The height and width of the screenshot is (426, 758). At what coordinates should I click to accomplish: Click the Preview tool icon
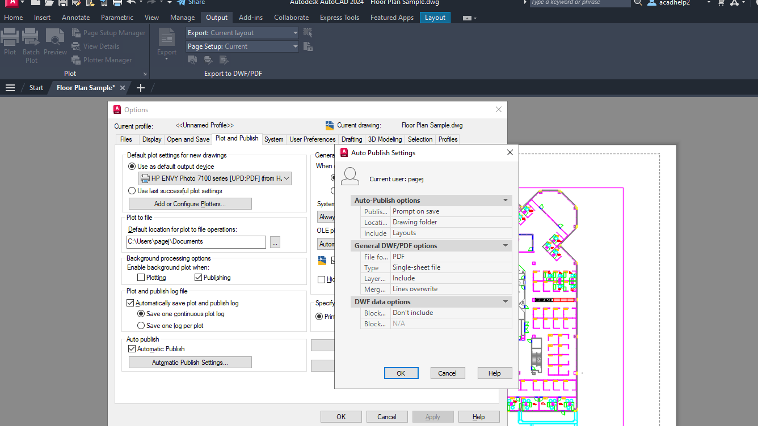click(55, 37)
